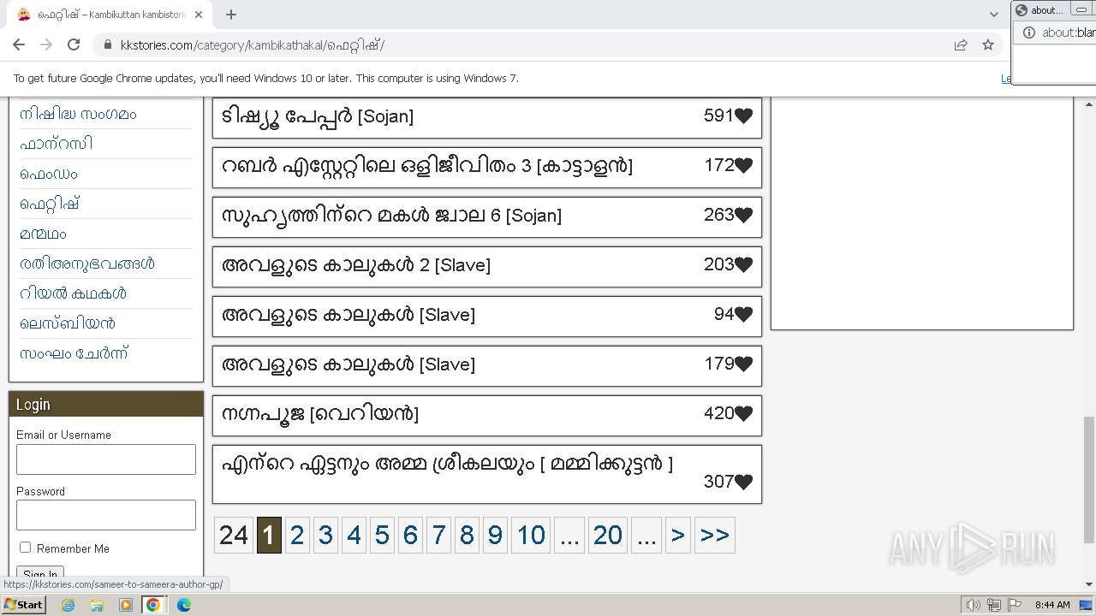The height and width of the screenshot is (616, 1096).
Task: Open sidebar category സംഘം ചേർന്ന്
Action: pyautogui.click(x=74, y=353)
